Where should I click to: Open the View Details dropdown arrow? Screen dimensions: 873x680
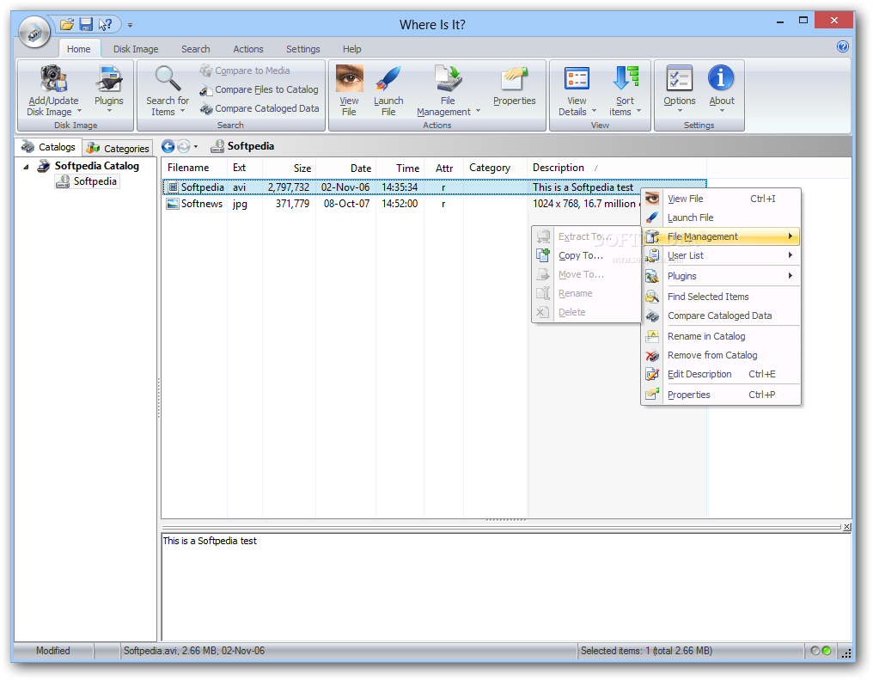coord(594,112)
